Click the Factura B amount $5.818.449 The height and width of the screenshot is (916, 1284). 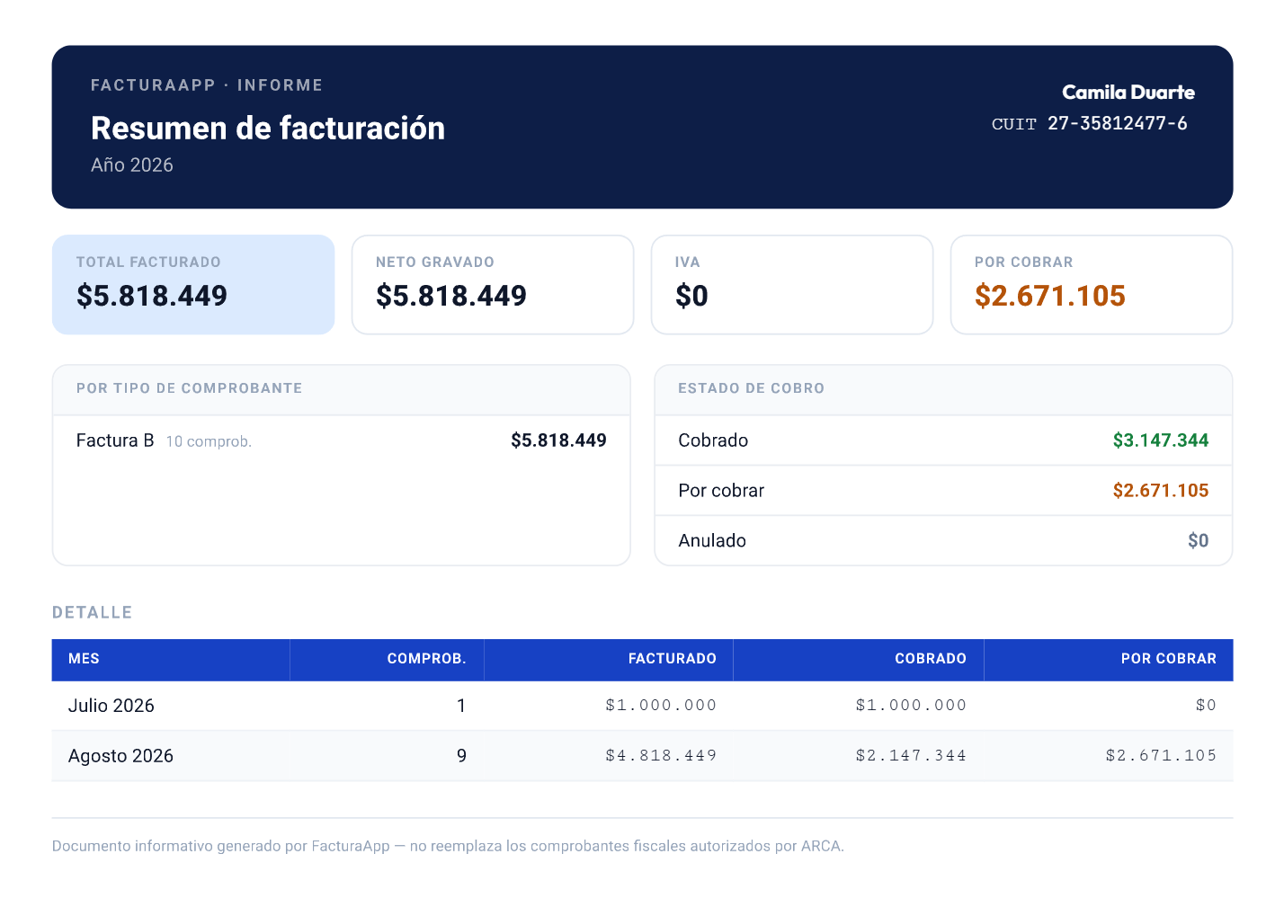pyautogui.click(x=558, y=440)
